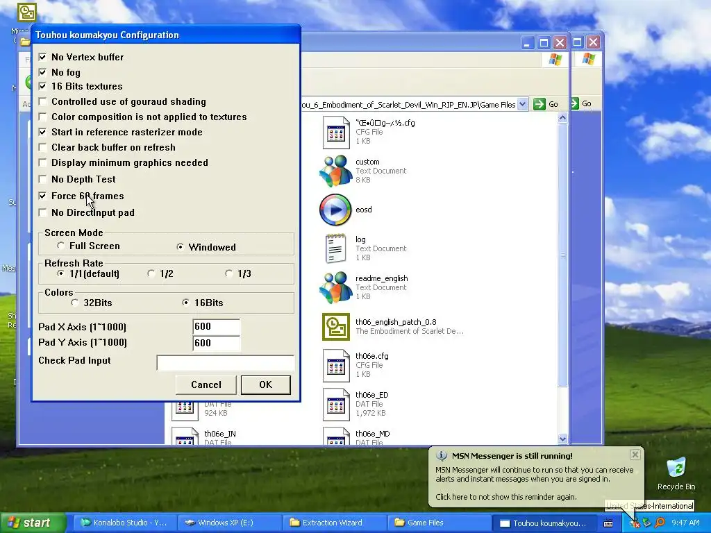711x533 pixels.
Task: Switch to Game Files taskbar item
Action: click(x=439, y=523)
